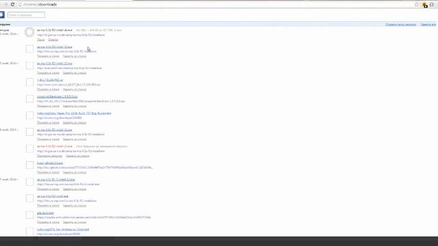Click the grey extension icon at the toolbar's far right
Screen dimensions: 438x246
432,5
